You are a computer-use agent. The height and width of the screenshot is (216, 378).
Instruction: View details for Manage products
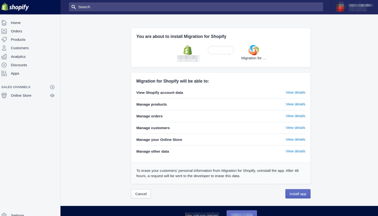[295, 104]
